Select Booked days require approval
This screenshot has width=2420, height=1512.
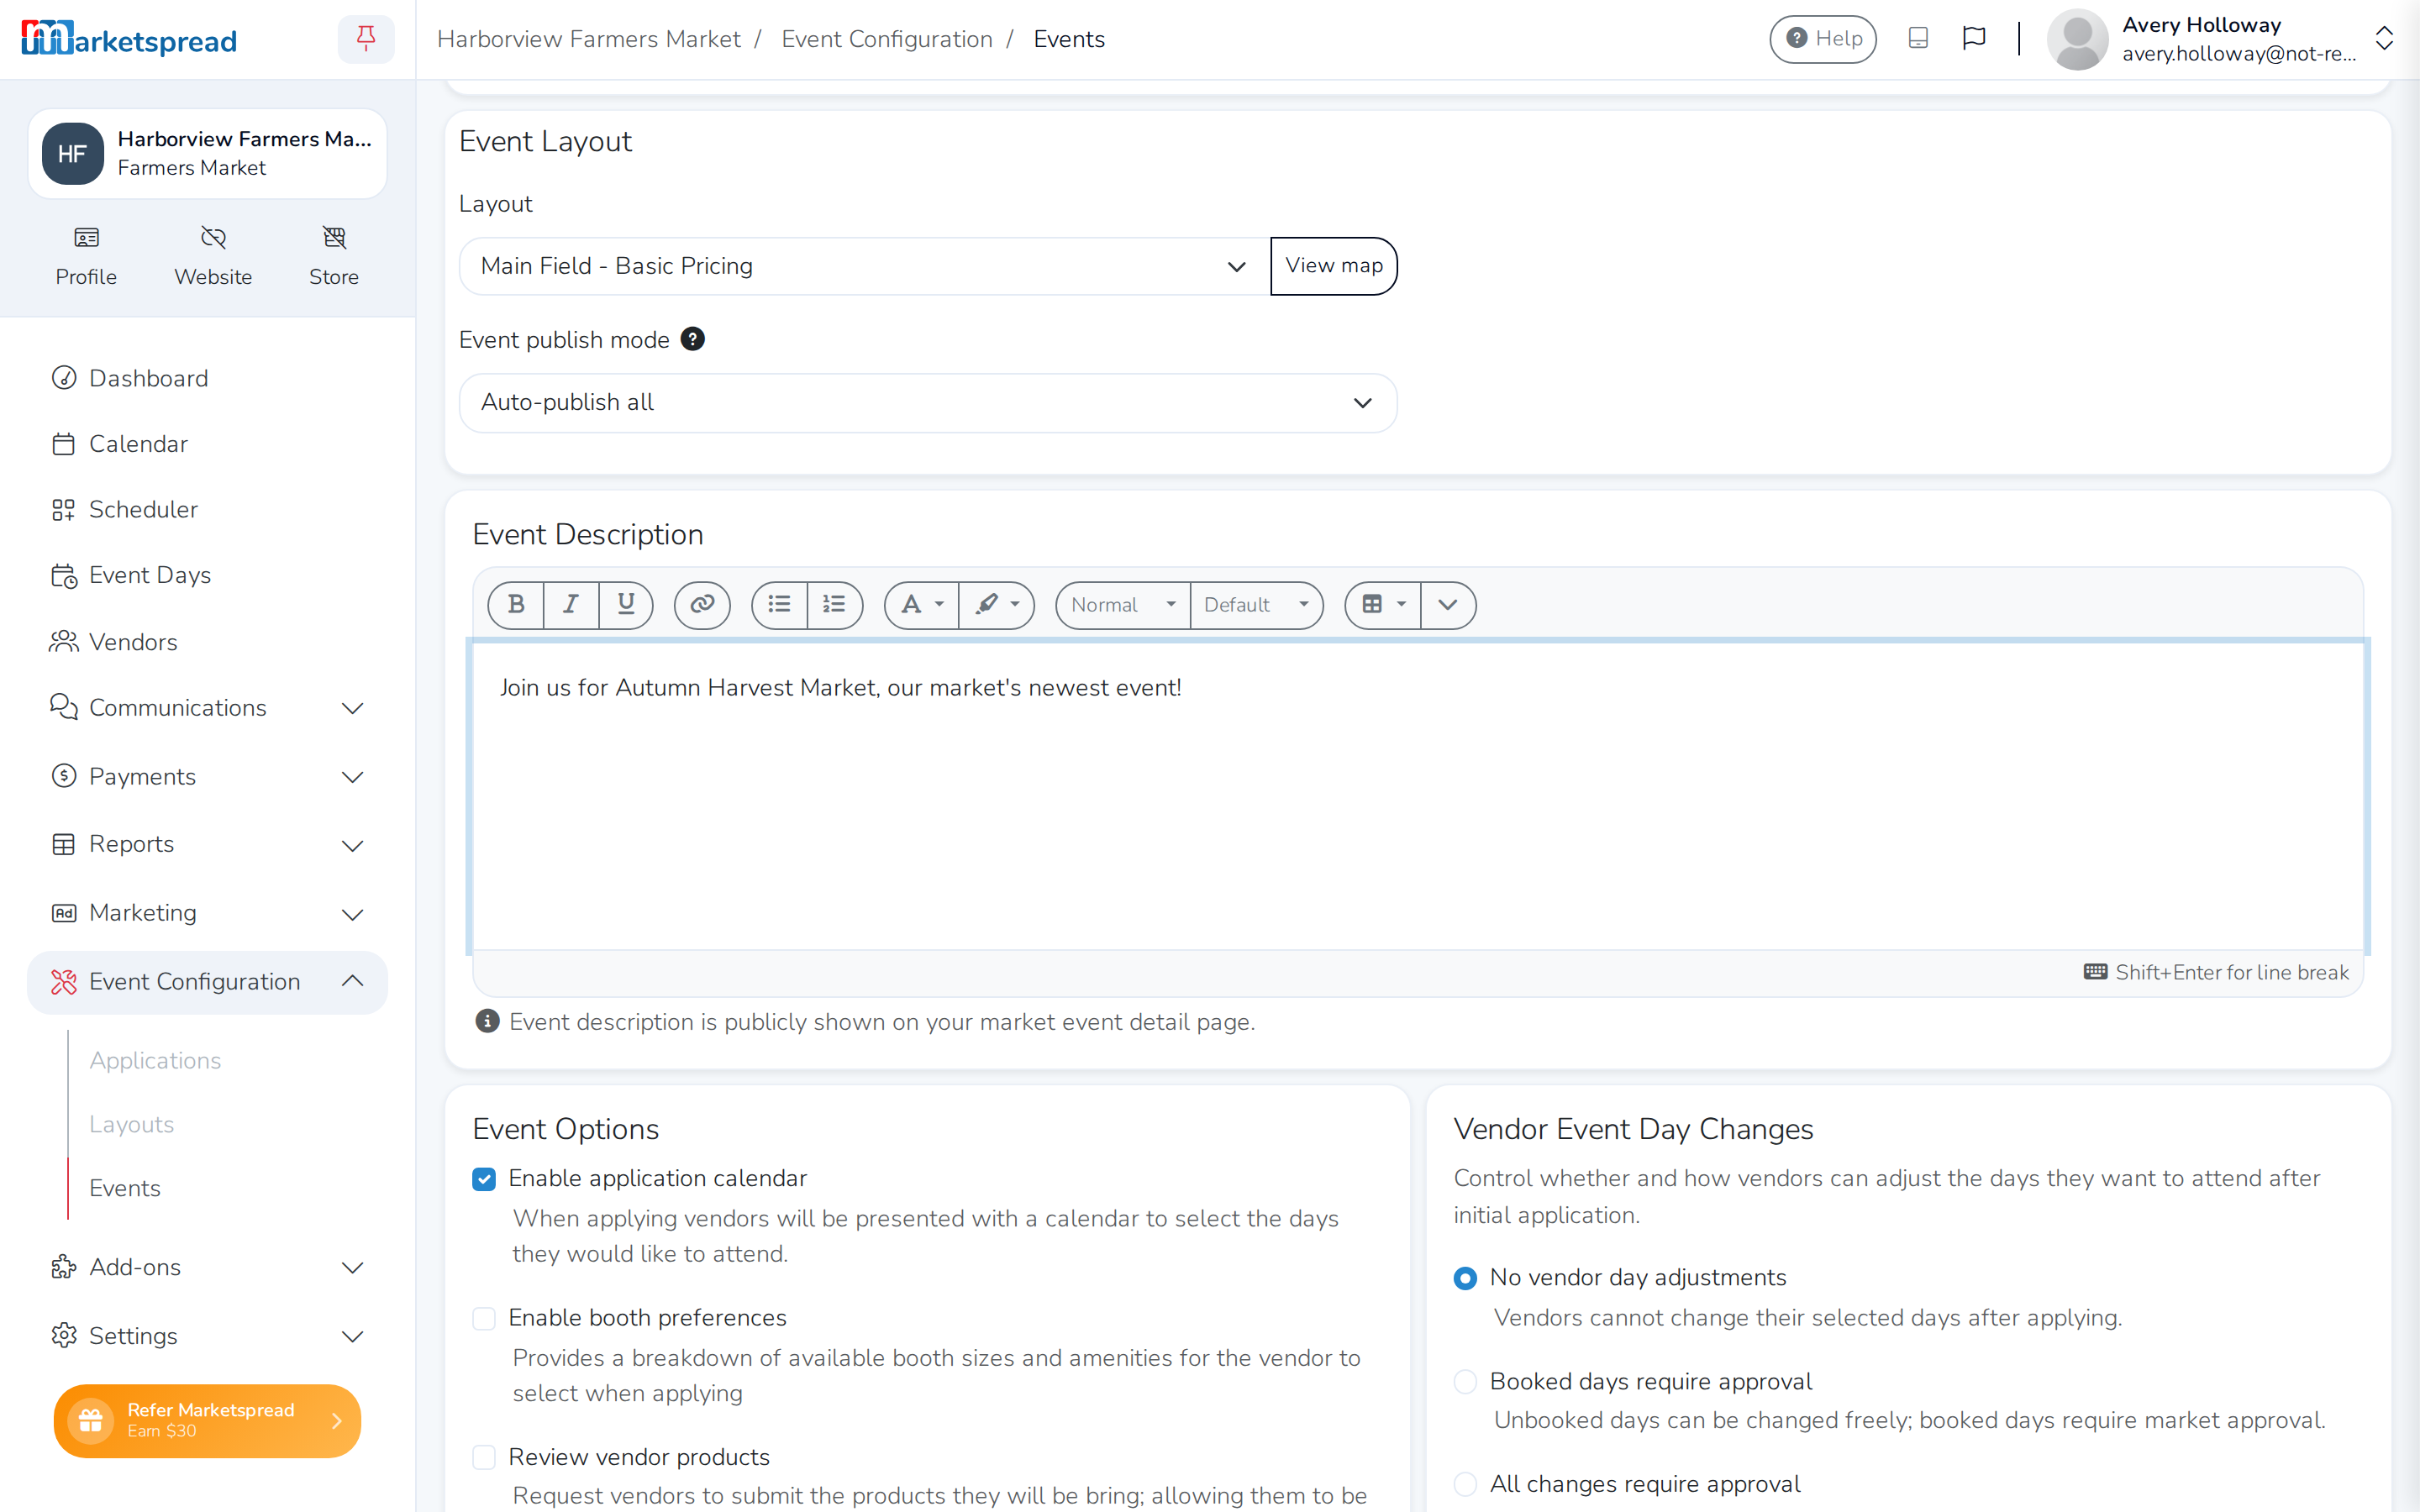pos(1465,1381)
